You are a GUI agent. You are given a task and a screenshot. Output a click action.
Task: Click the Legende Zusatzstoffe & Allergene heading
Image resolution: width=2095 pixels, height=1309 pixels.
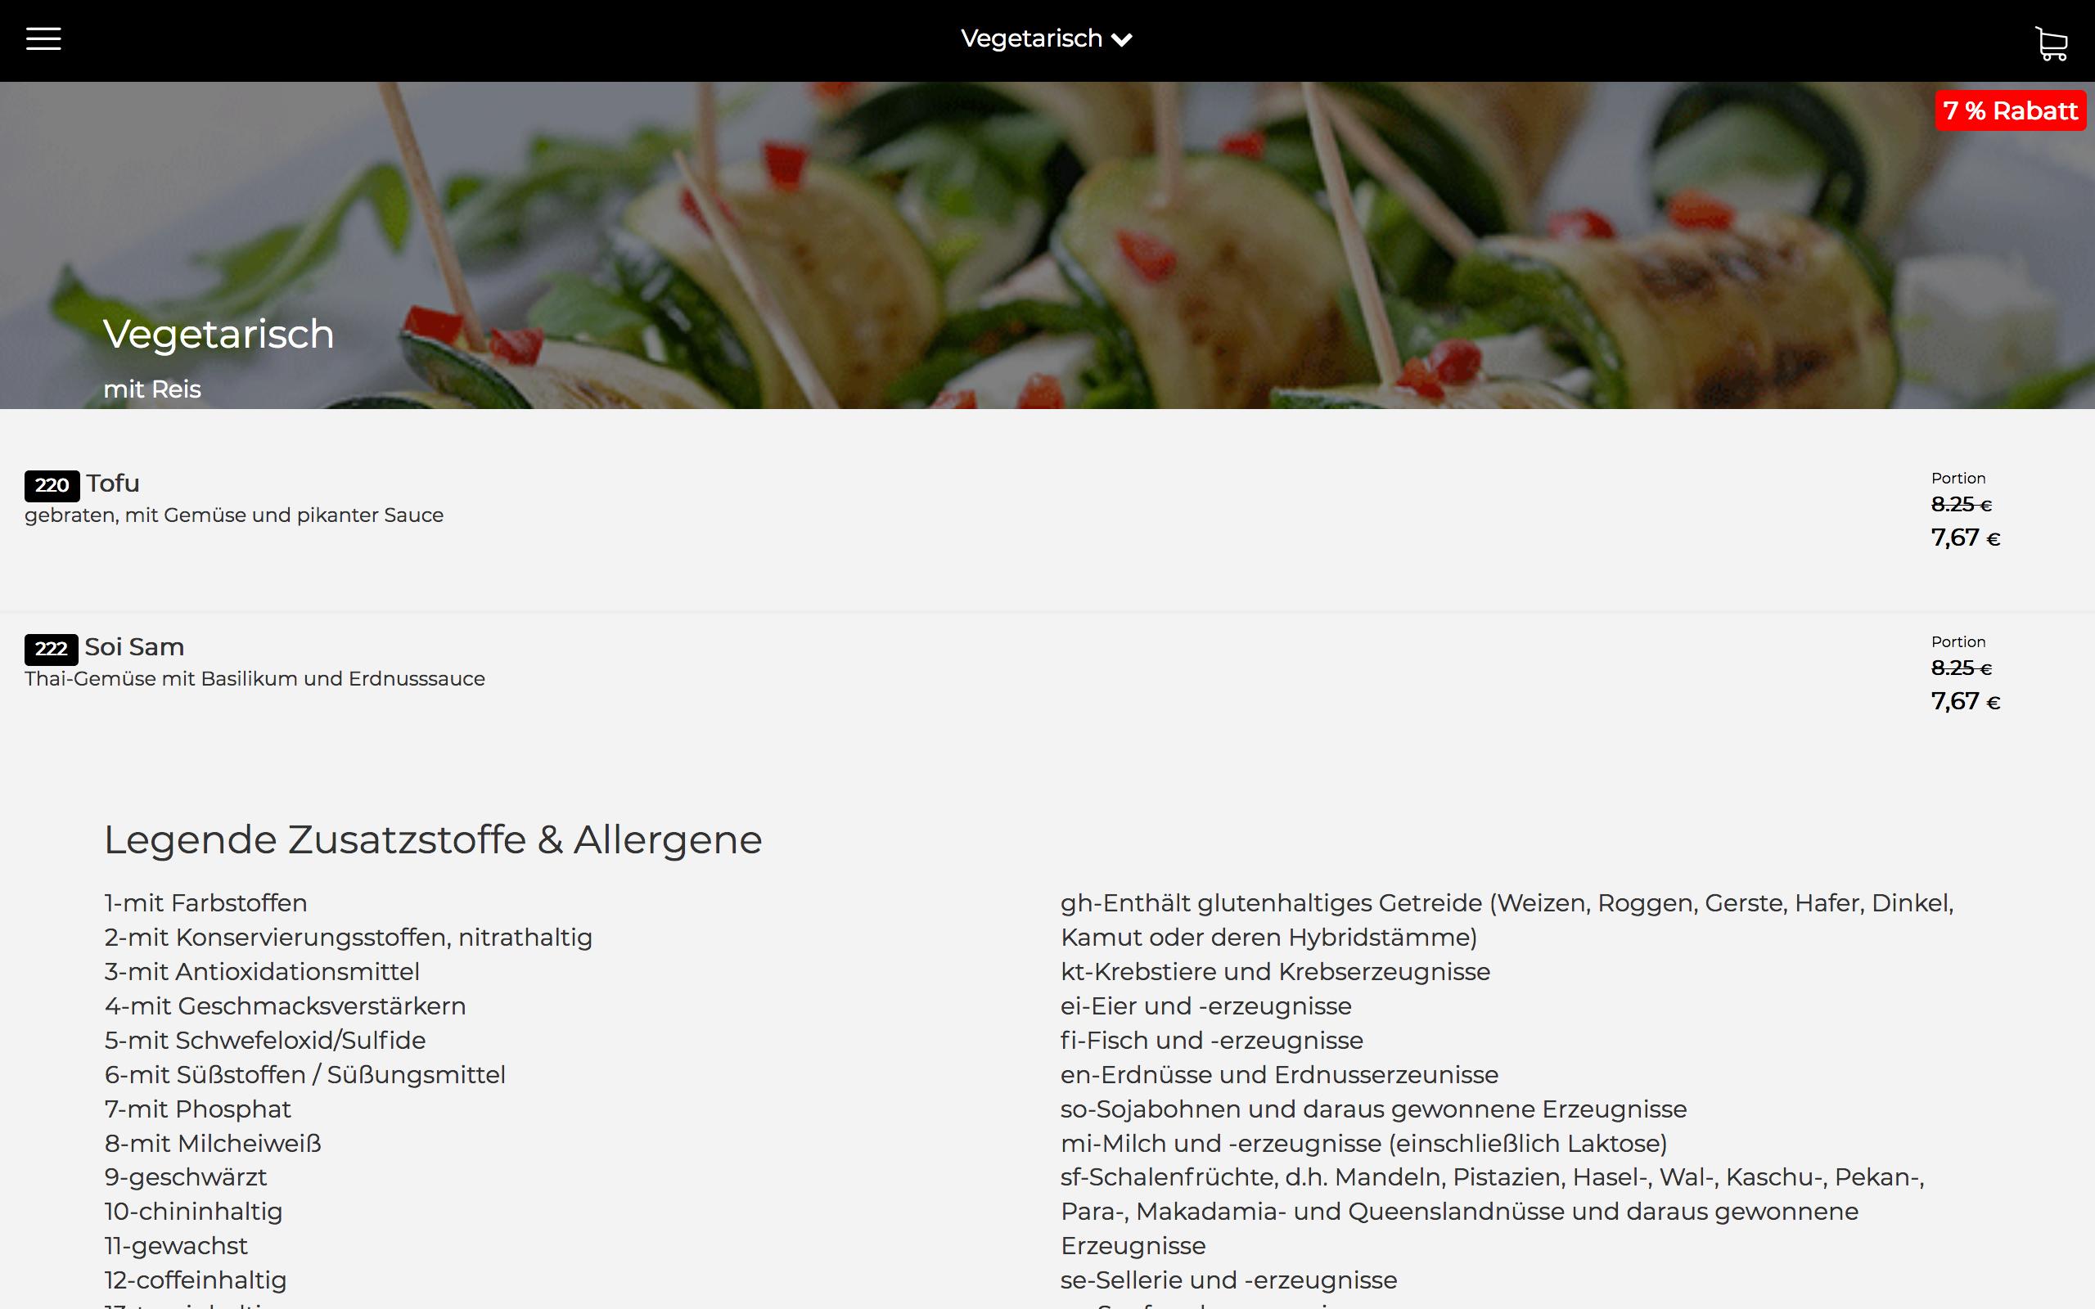coord(433,839)
